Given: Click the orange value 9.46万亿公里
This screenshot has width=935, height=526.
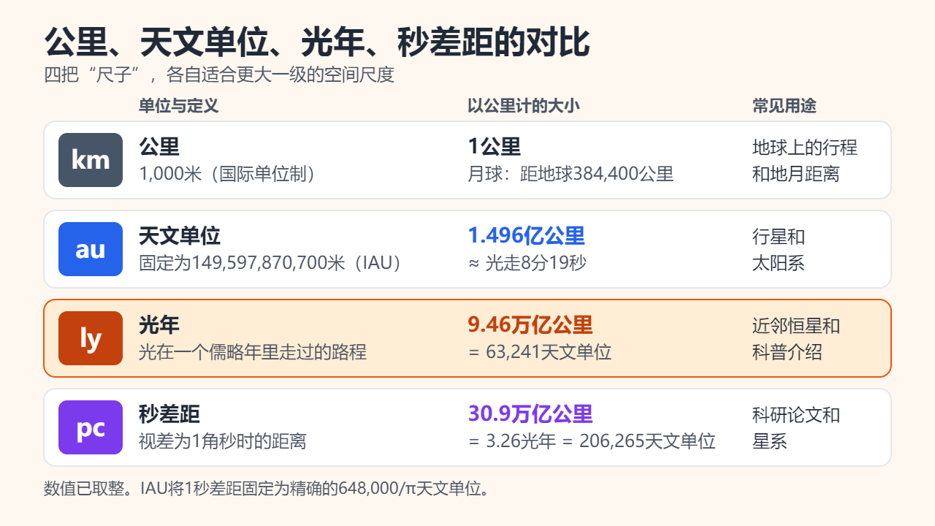Looking at the screenshot, I should pos(530,325).
